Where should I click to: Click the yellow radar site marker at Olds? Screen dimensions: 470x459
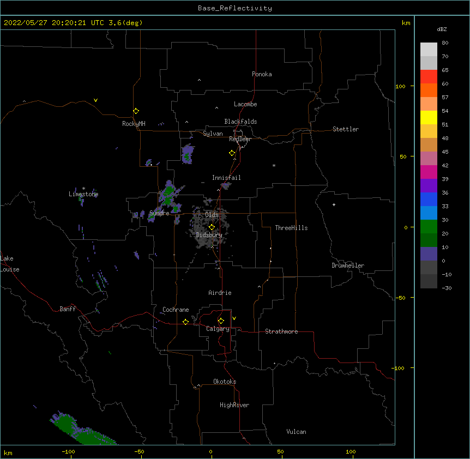pos(212,227)
